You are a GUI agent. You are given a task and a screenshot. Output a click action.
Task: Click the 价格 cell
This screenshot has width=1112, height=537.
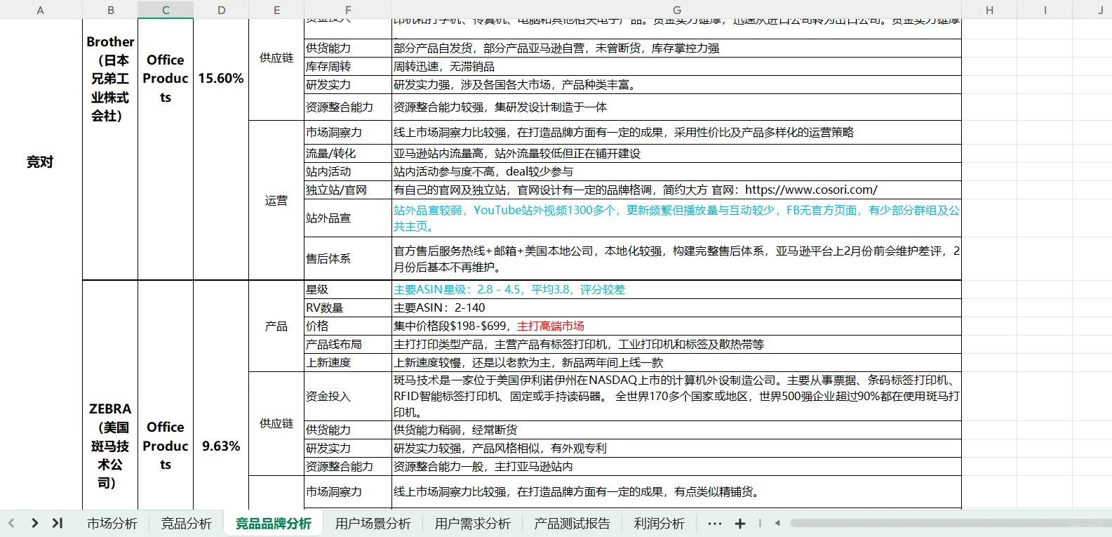tap(348, 326)
